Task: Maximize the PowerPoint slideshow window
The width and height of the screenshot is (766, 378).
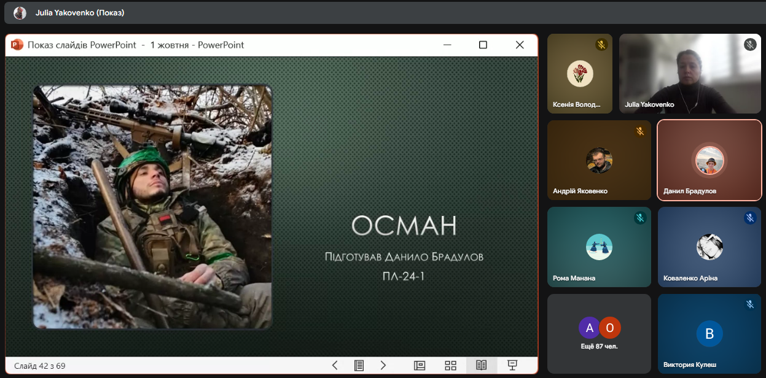Action: click(x=483, y=45)
